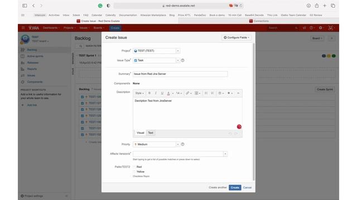Open Reports in the sidebar
Screen dimensions: 357x200
click(x=32, y=69)
